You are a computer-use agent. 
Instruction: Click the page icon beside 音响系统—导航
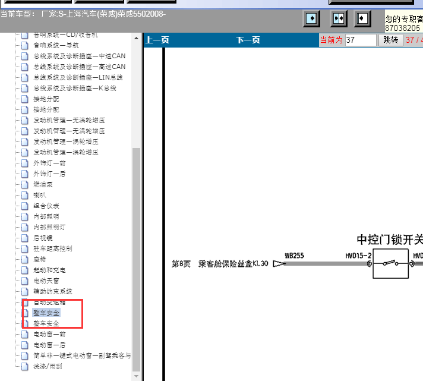click(x=25, y=45)
